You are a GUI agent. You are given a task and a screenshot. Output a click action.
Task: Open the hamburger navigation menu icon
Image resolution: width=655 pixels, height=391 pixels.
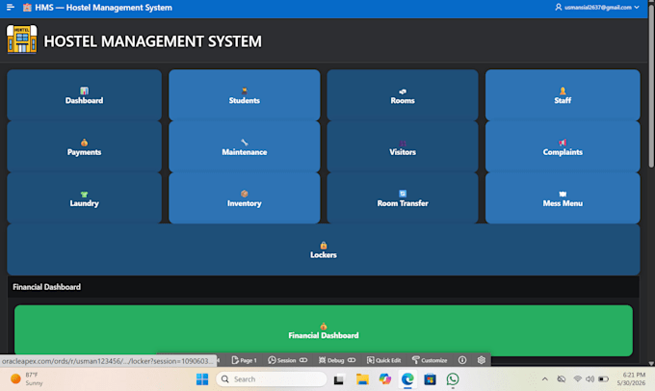(11, 7)
